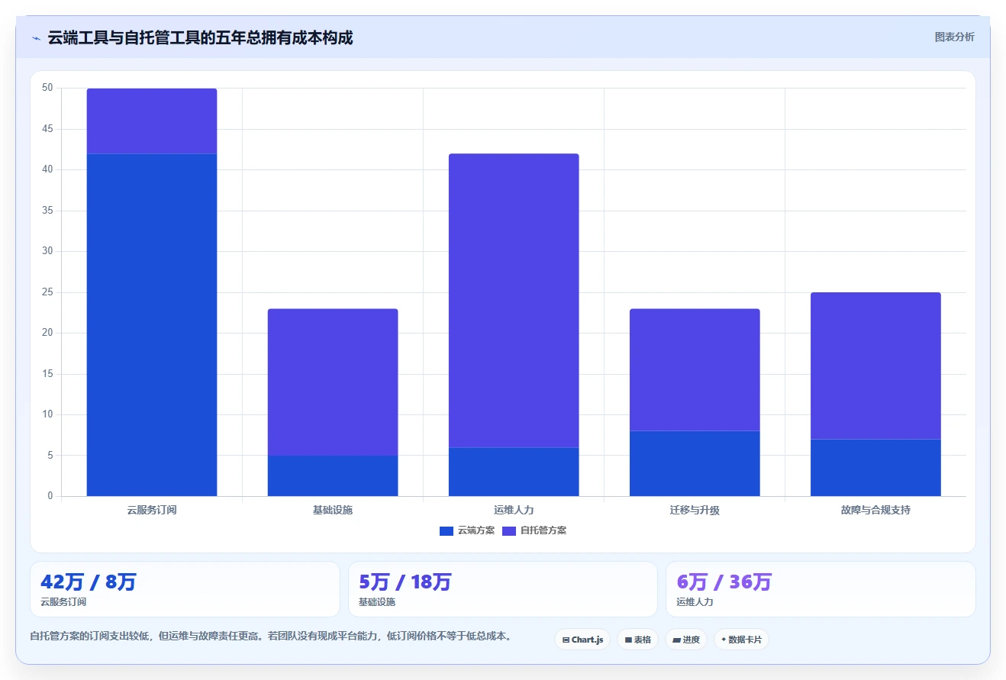Click the blue 云端 bar segment for 故障与合规支持
Screen dimensions: 1006x680
pos(875,468)
